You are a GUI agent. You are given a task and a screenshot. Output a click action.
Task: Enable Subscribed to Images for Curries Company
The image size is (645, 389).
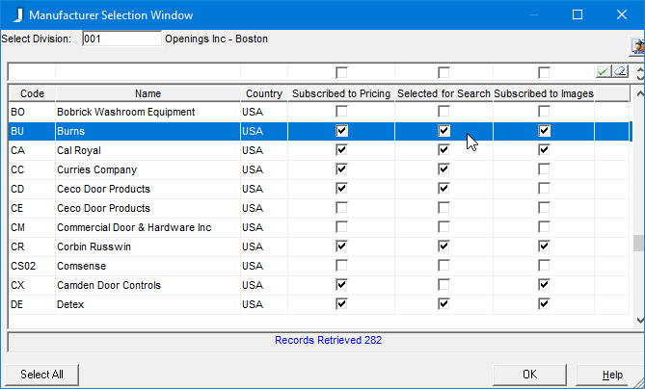pyautogui.click(x=544, y=169)
